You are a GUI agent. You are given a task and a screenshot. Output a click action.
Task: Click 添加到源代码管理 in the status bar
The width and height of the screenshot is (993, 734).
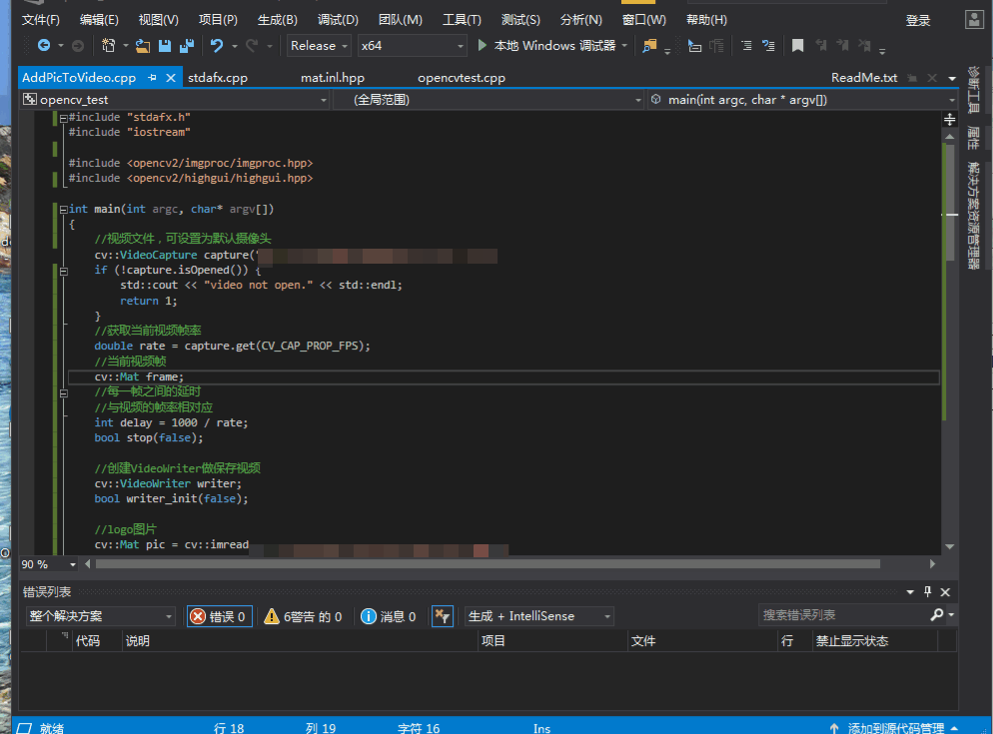(895, 728)
